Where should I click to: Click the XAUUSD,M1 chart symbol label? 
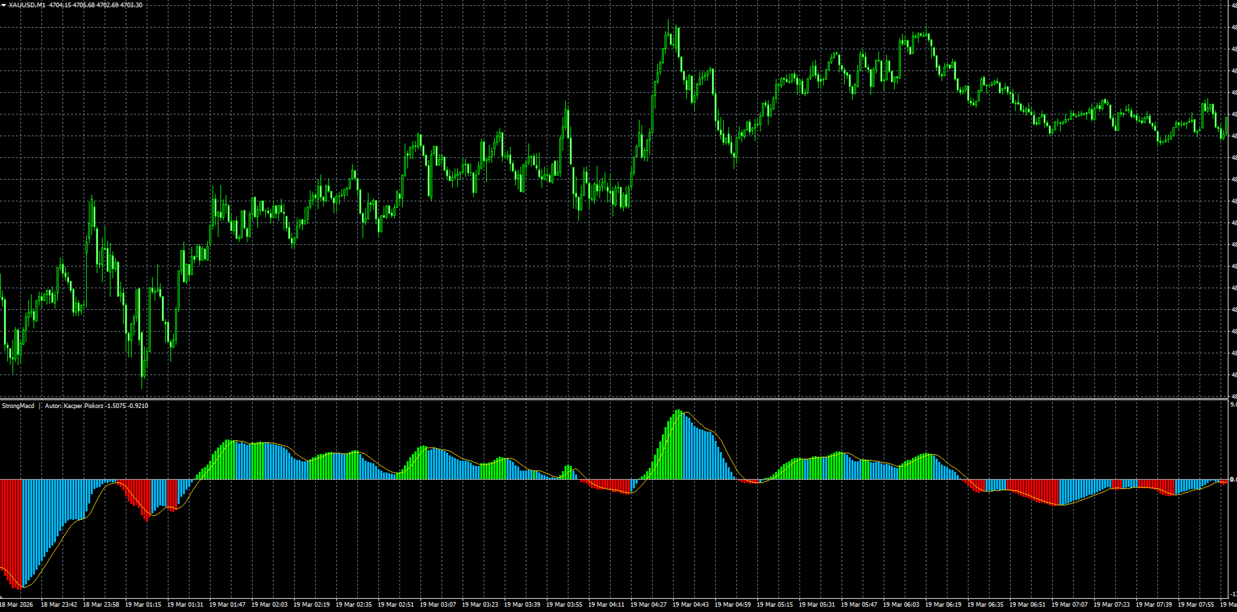[27, 5]
